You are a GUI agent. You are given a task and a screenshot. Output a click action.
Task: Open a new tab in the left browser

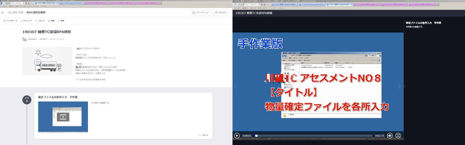pyautogui.click(x=160, y=3)
